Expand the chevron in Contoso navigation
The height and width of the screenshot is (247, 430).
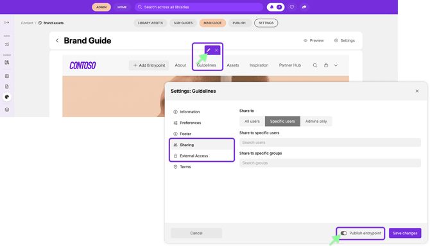point(336,65)
